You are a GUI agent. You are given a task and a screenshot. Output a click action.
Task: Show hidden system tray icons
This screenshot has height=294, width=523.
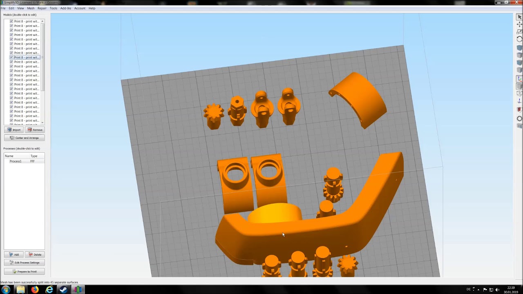478,290
